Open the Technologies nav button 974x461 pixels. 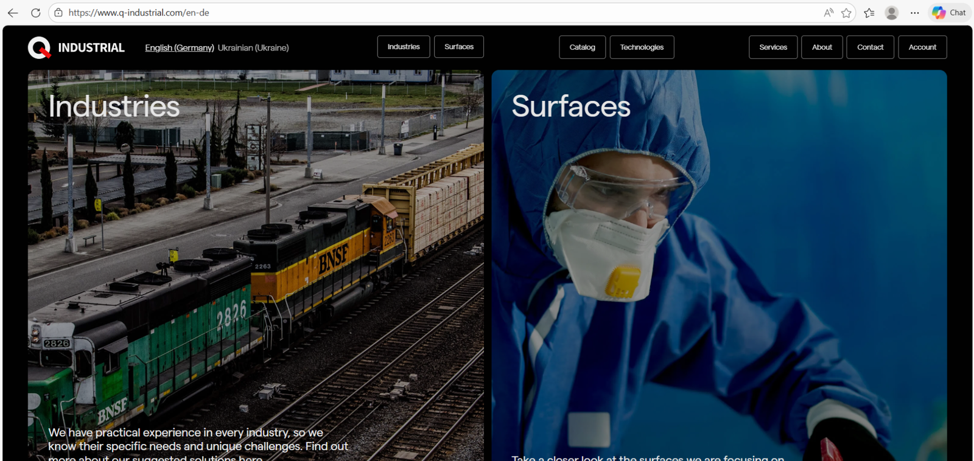642,47
